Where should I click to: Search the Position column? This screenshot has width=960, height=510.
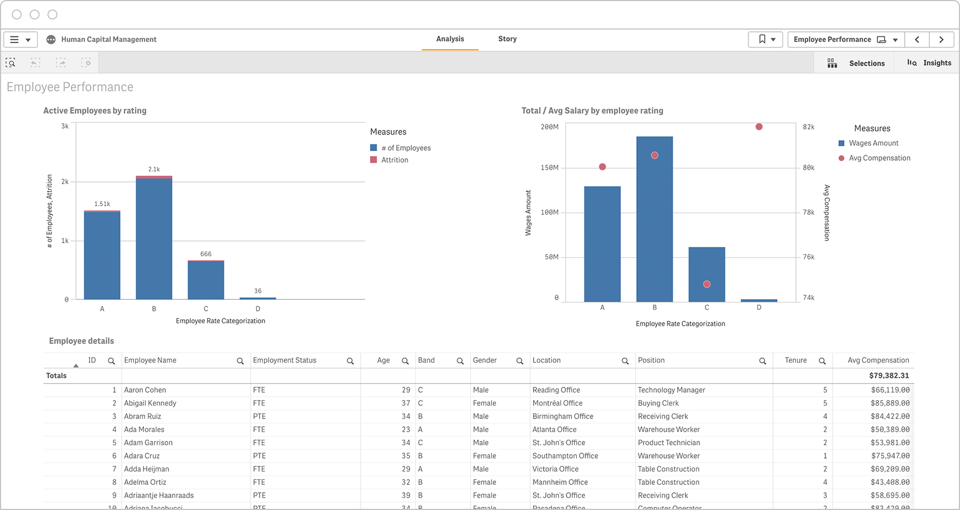tap(762, 361)
